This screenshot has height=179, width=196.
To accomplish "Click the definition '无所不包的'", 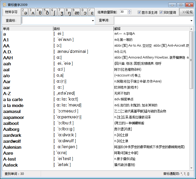I will tap(122, 93).
